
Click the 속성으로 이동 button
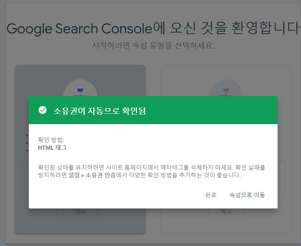247,195
